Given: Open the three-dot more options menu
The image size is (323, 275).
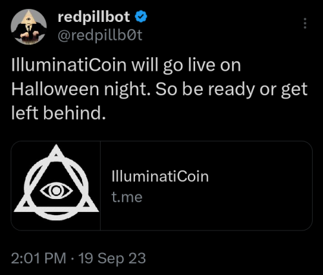Looking at the screenshot, I should [x=305, y=23].
